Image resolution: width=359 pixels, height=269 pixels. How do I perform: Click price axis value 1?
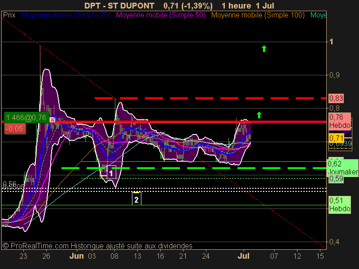point(331,42)
